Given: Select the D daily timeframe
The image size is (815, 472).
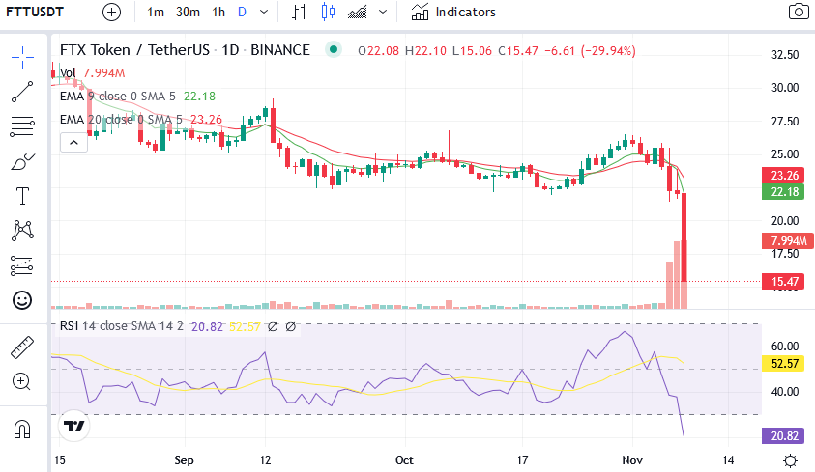Looking at the screenshot, I should [243, 12].
